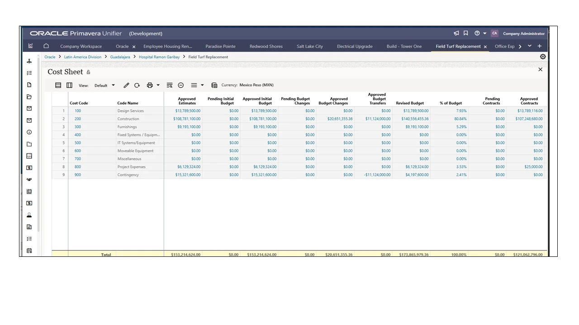Screen dimensions: 579x325
Task: Open sidebar grid table icon
Action: click(29, 156)
